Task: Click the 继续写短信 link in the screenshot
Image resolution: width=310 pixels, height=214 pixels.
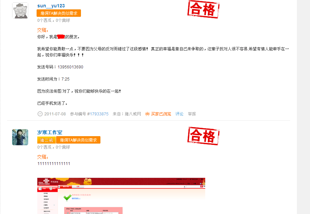Action: tap(76, 199)
